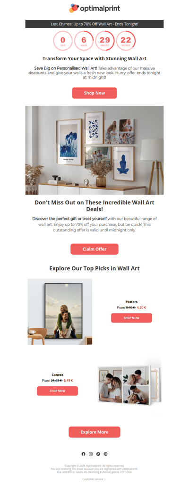Open the framed poster product image

pyautogui.click(x=60, y=311)
